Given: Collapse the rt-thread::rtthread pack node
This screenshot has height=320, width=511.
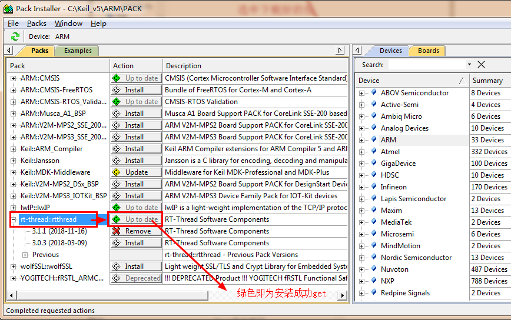Looking at the screenshot, I should click(13, 219).
